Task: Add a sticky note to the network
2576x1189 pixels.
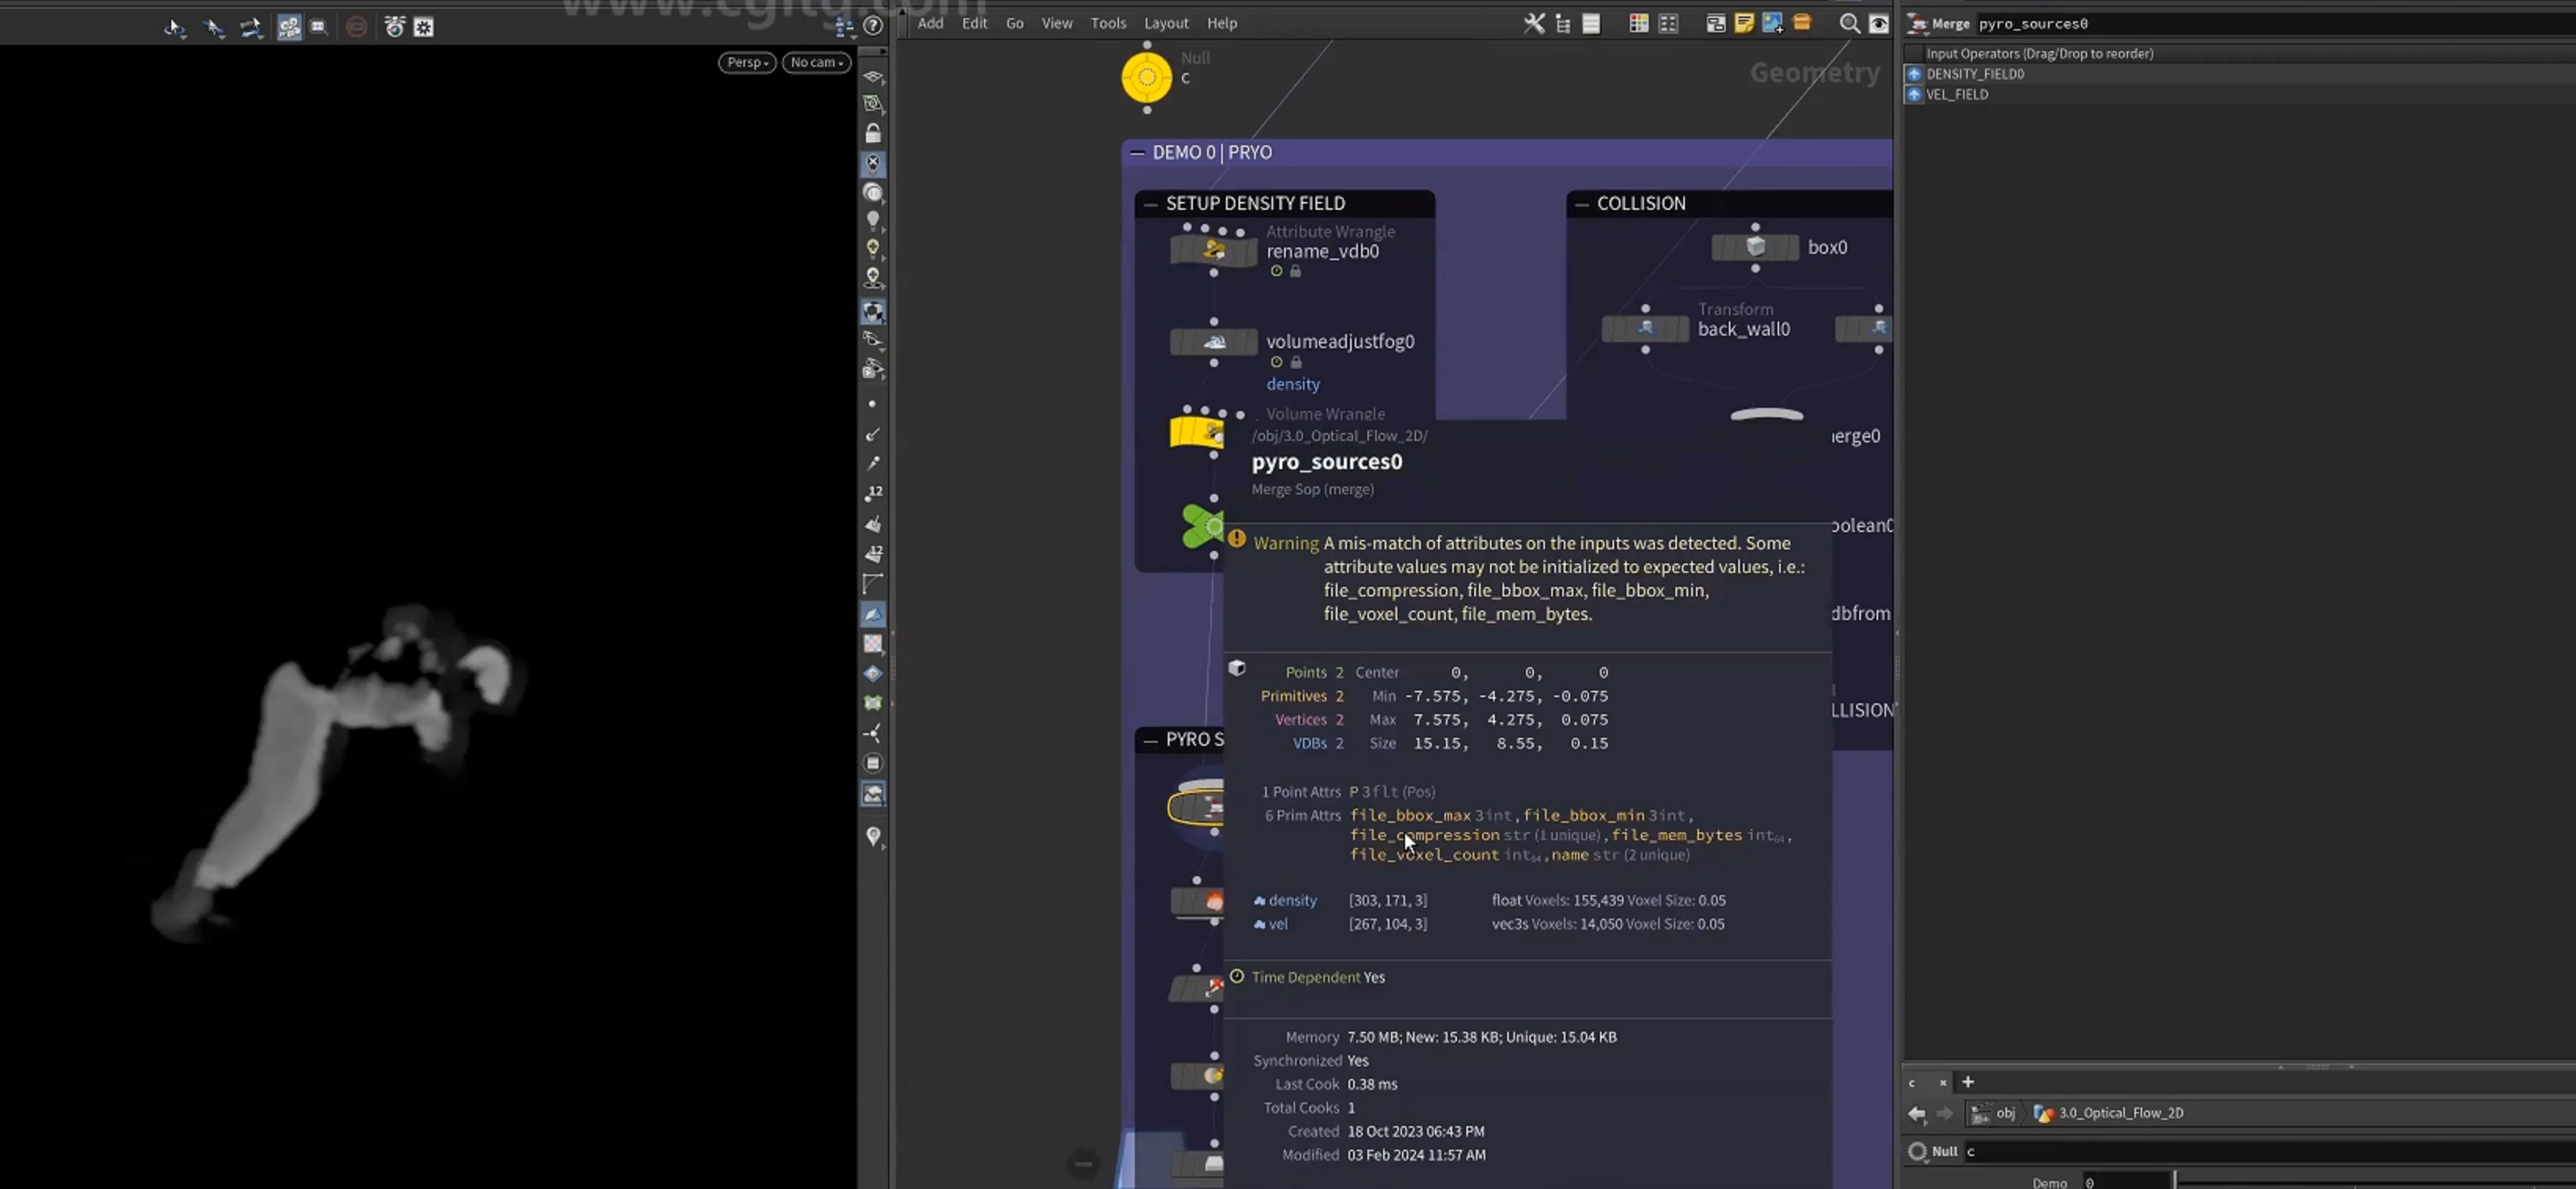Action: pyautogui.click(x=1744, y=24)
